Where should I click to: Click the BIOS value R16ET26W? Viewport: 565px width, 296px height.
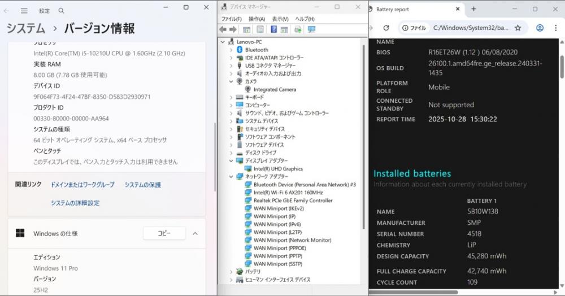[x=473, y=52]
